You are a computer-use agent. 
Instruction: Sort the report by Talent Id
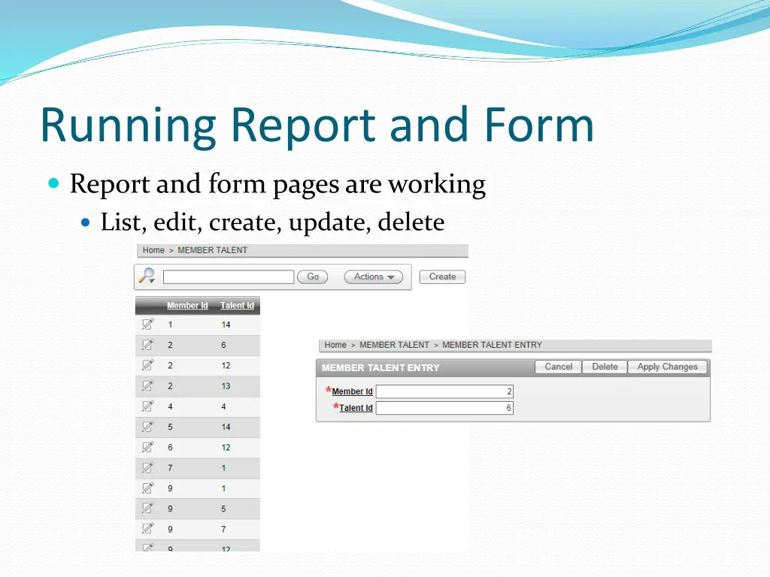pyautogui.click(x=236, y=305)
